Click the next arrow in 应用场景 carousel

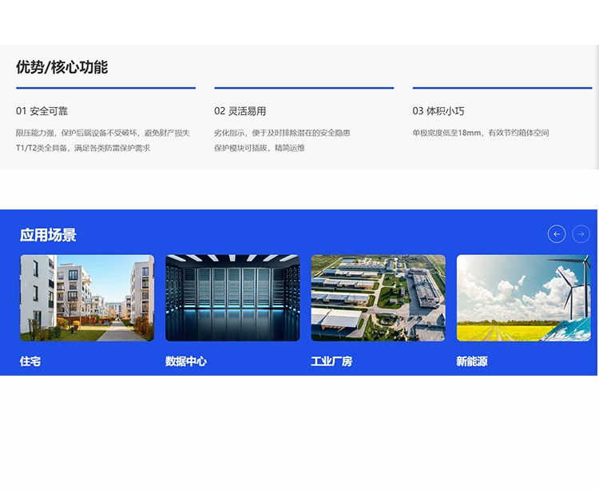coord(581,234)
